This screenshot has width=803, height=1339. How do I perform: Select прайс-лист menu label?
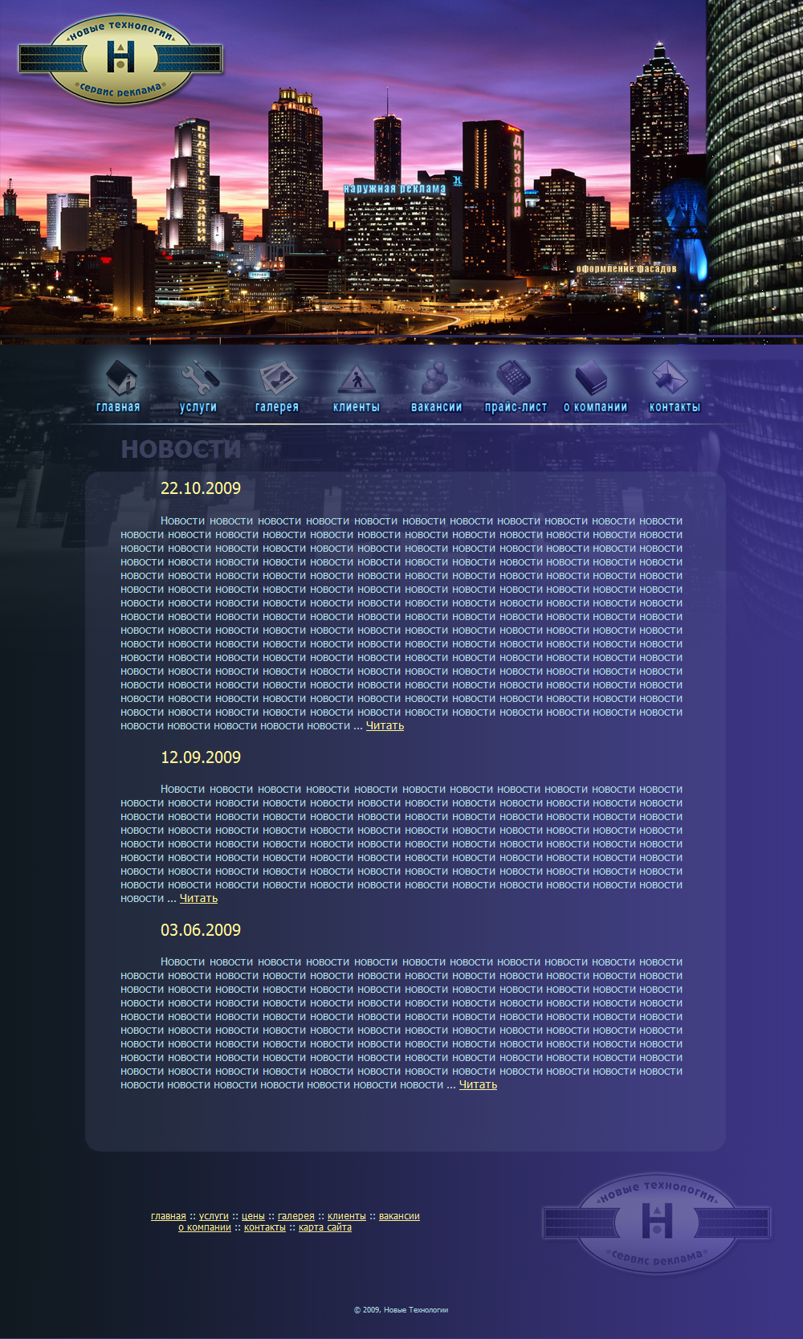516,407
